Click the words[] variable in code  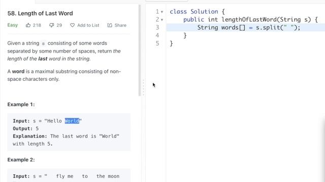[x=233, y=27]
